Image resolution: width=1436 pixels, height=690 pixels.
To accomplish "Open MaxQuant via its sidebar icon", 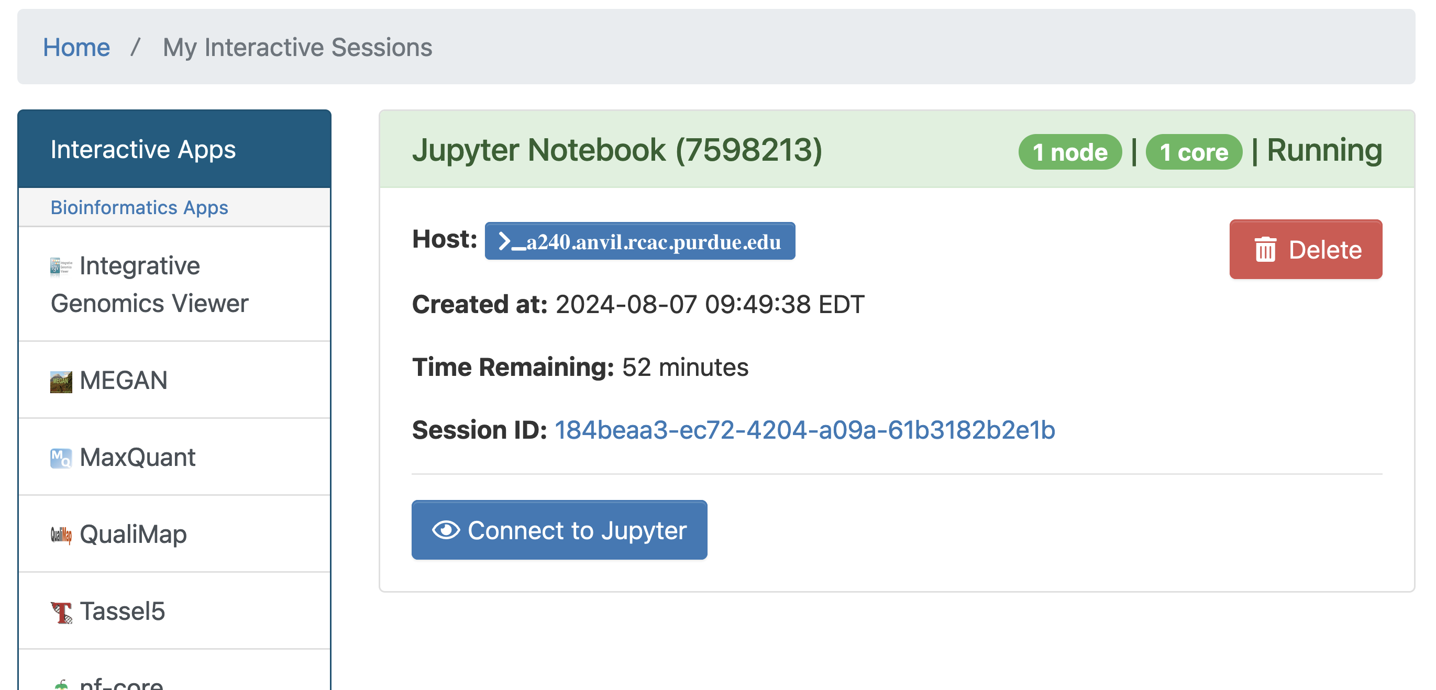I will (60, 457).
